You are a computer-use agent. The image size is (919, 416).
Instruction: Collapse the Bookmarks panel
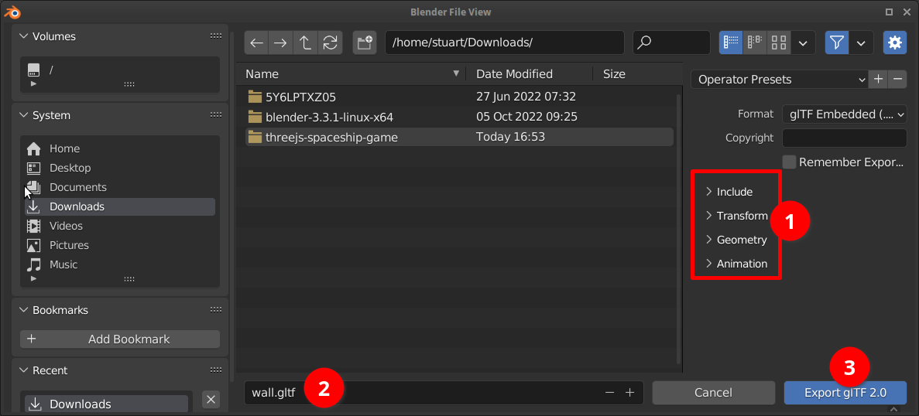[23, 309]
